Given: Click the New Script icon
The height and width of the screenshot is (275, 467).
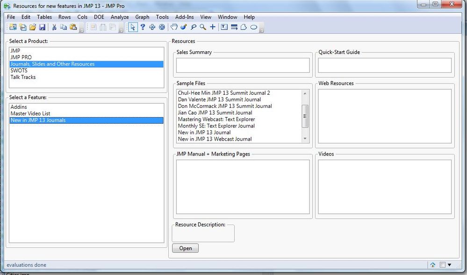Looking at the screenshot, I should tap(22, 27).
